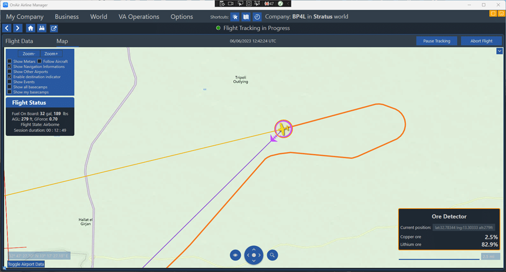Click the open in external window icon
This screenshot has width=506, height=272.
pyautogui.click(x=54, y=28)
